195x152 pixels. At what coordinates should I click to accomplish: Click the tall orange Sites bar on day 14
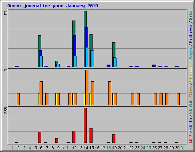87,87
